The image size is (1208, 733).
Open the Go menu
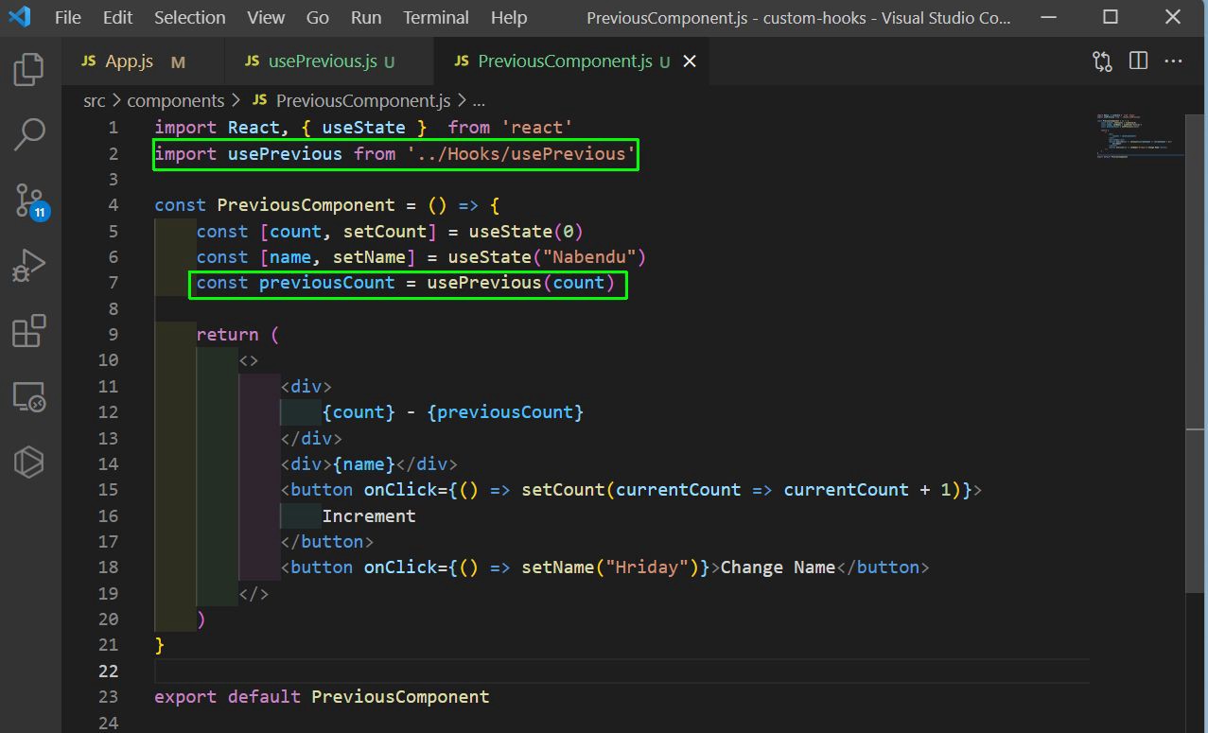pos(318,17)
